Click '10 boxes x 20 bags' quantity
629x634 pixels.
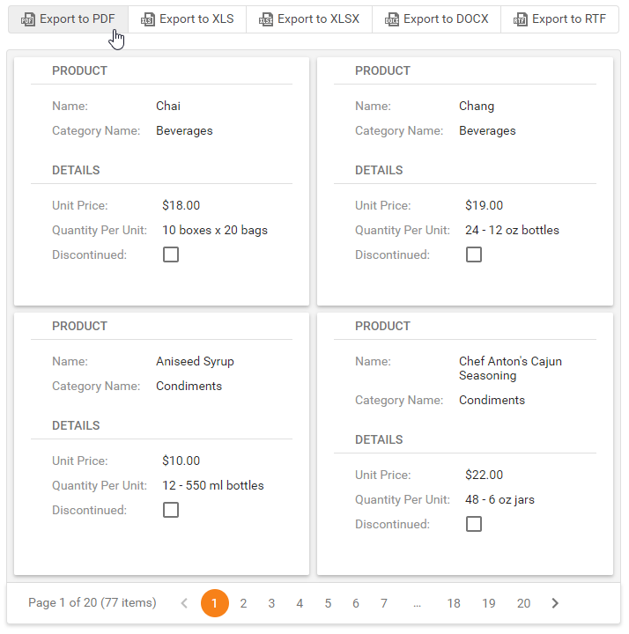(215, 230)
